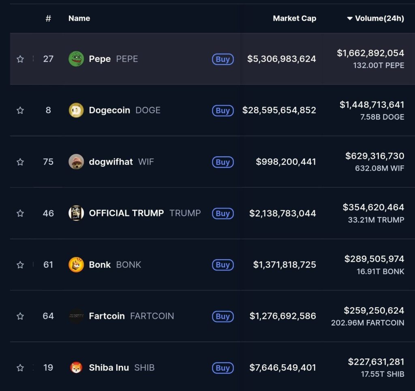Click dogwifhat volume $629,316,730

tap(375, 156)
